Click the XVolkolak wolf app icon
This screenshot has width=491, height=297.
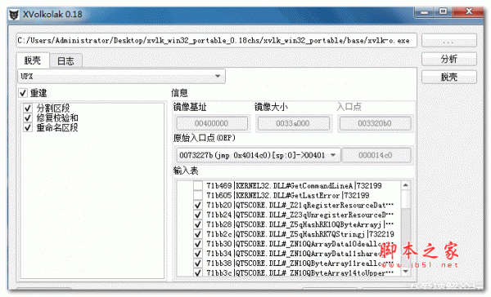coord(14,15)
